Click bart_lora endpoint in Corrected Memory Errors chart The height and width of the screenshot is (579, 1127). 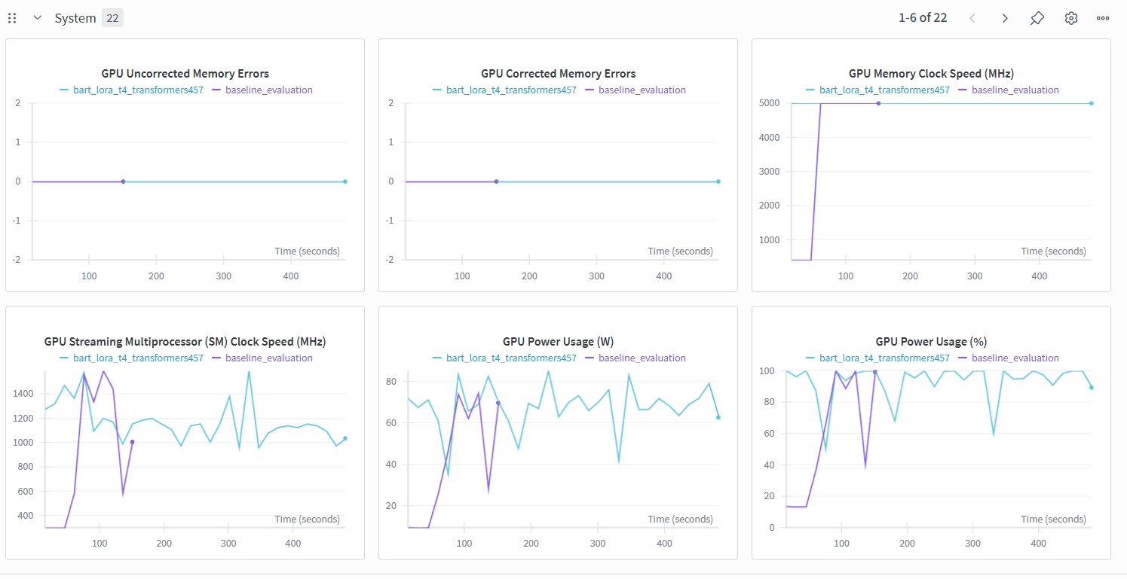coord(718,181)
